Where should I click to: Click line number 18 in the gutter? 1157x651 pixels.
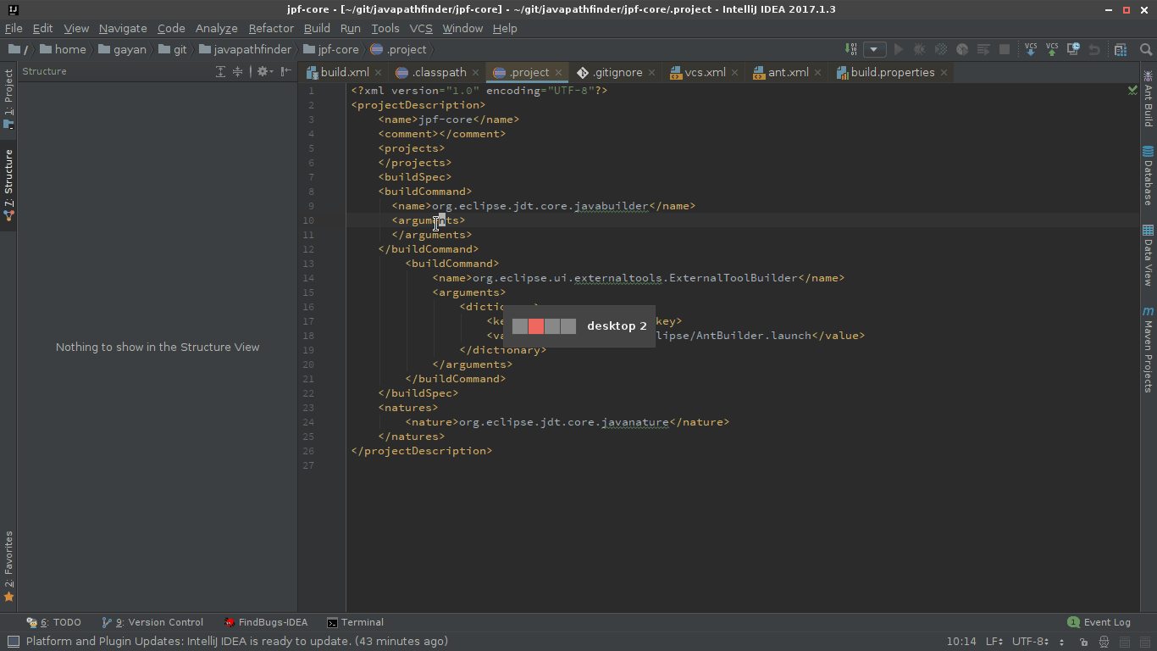pos(308,336)
